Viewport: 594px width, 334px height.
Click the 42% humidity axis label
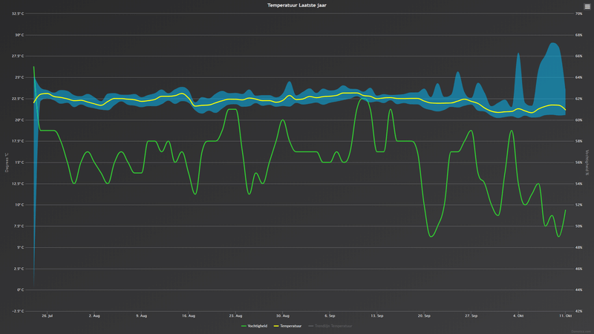click(x=579, y=311)
